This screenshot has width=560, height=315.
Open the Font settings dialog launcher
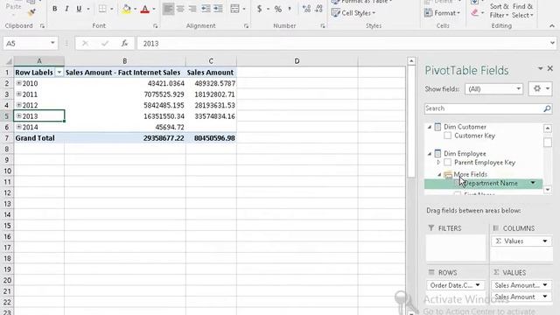pyautogui.click(x=156, y=26)
